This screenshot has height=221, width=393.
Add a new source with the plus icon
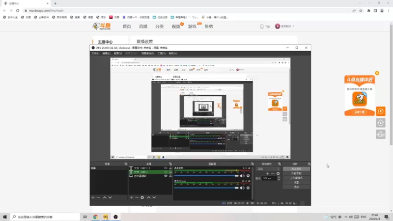(x=132, y=197)
